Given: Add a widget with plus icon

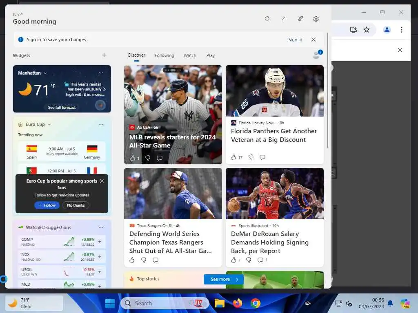Looking at the screenshot, I should tap(104, 55).
